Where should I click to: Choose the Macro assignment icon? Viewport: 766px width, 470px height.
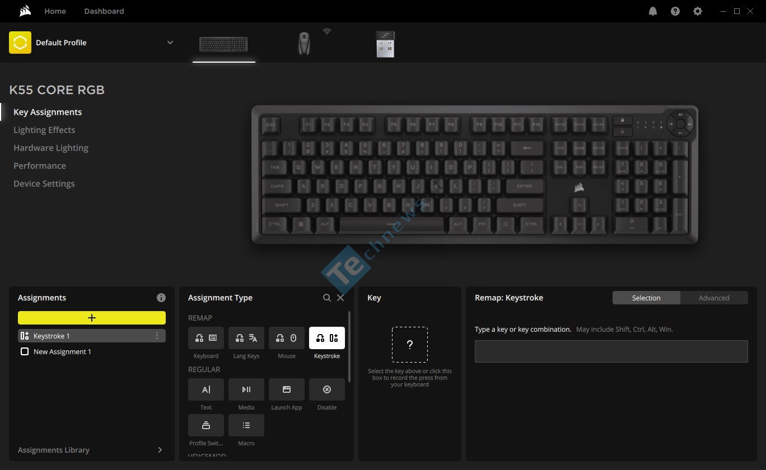tap(246, 425)
